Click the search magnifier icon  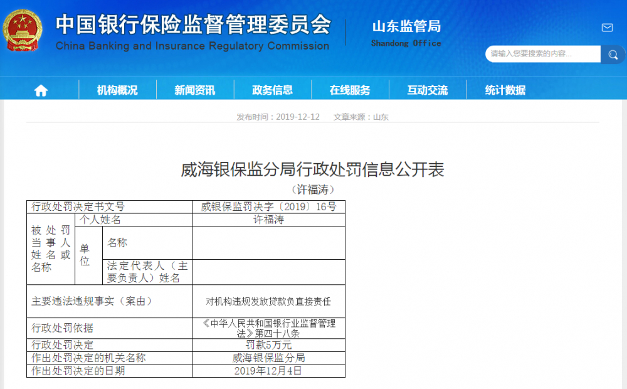(613, 55)
